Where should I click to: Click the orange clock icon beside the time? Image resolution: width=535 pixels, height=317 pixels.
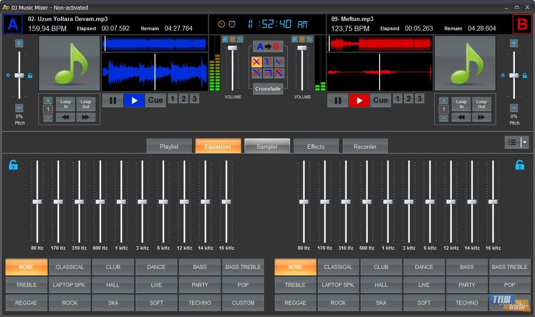(222, 24)
